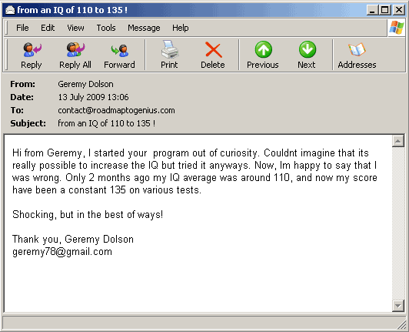Image resolution: width=409 pixels, height=332 pixels.
Task: Click the Windows flag logo
Action: pyautogui.click(x=397, y=28)
